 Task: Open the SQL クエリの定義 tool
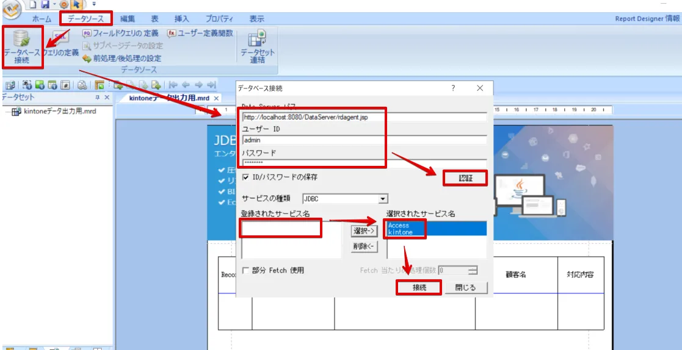pos(60,44)
